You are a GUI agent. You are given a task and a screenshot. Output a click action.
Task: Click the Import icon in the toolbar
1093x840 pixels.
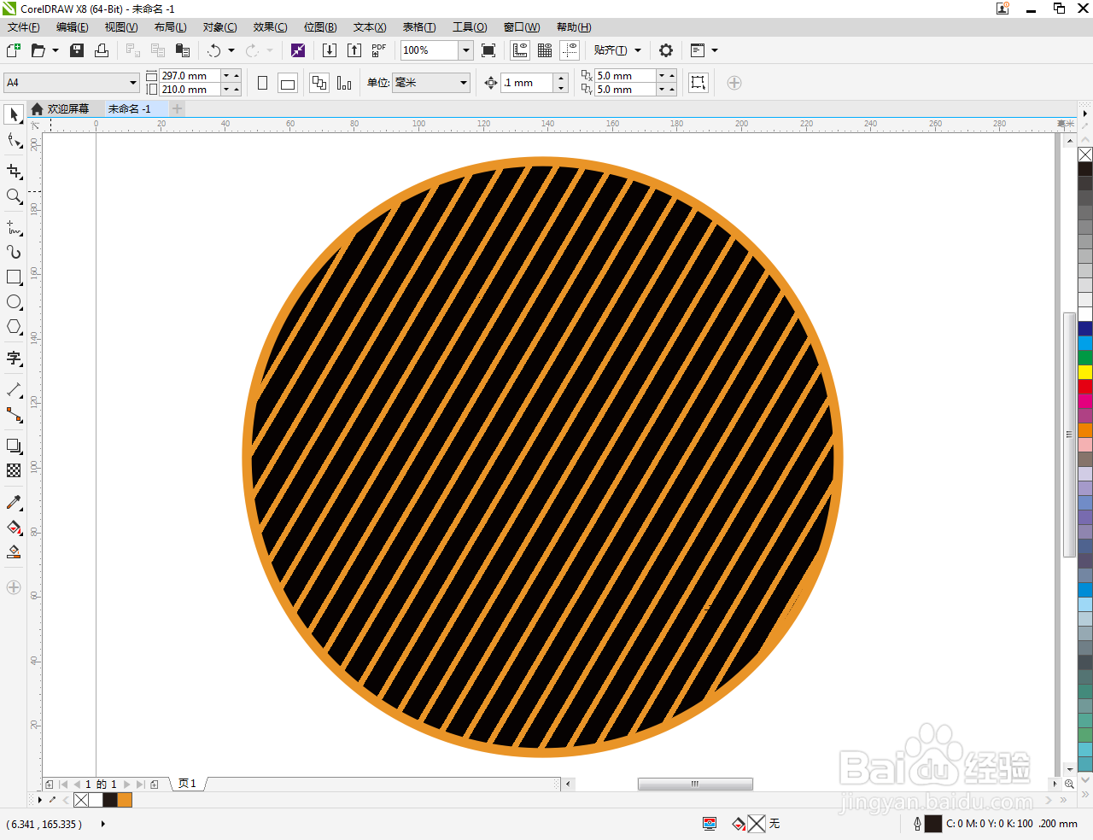pyautogui.click(x=330, y=50)
